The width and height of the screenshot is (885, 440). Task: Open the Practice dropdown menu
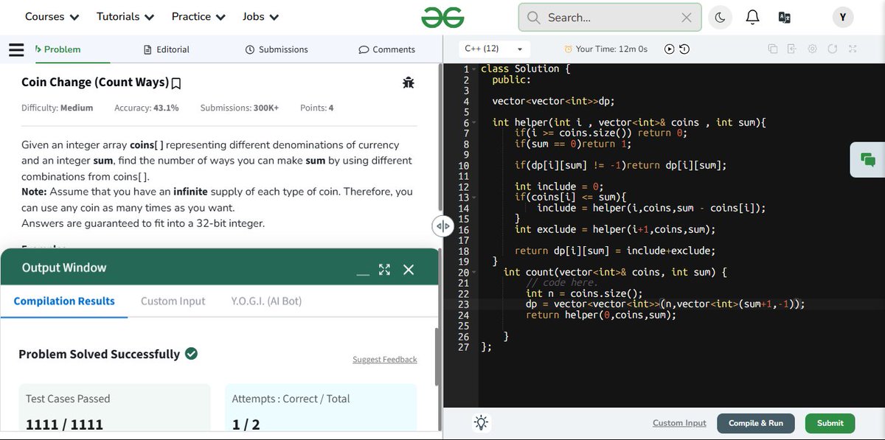[x=198, y=16]
